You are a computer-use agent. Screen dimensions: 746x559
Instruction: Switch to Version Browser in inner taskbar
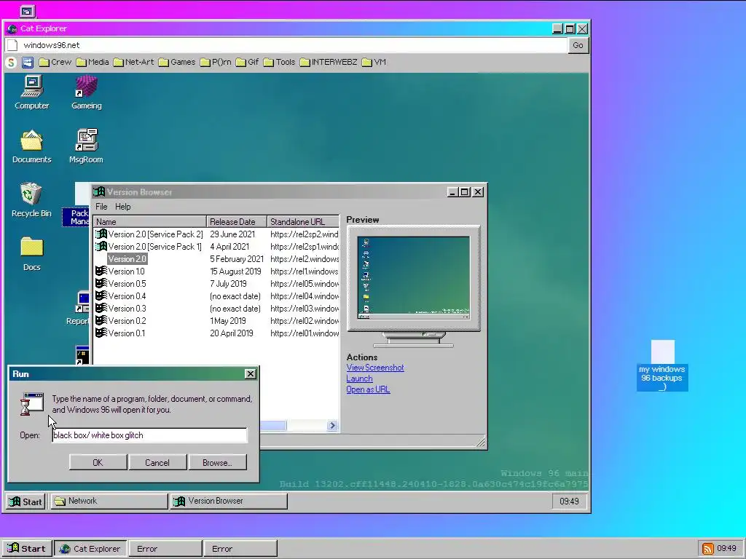(229, 501)
